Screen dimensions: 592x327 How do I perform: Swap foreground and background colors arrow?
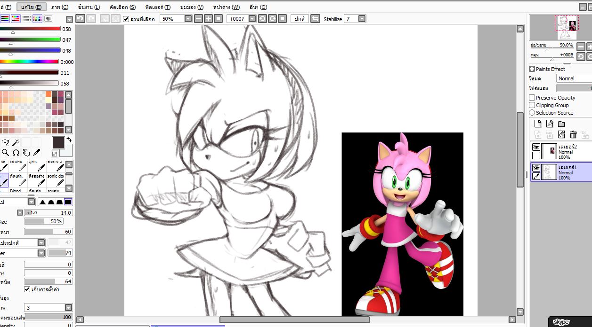click(69, 140)
